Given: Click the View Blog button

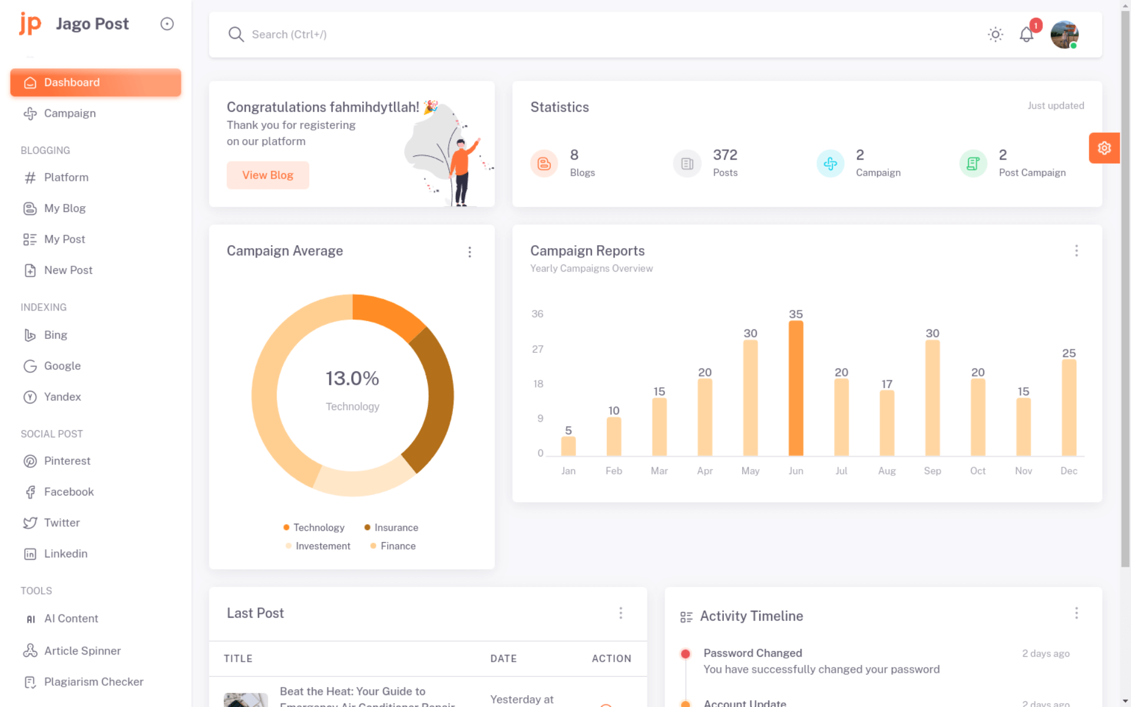Looking at the screenshot, I should tap(267, 175).
